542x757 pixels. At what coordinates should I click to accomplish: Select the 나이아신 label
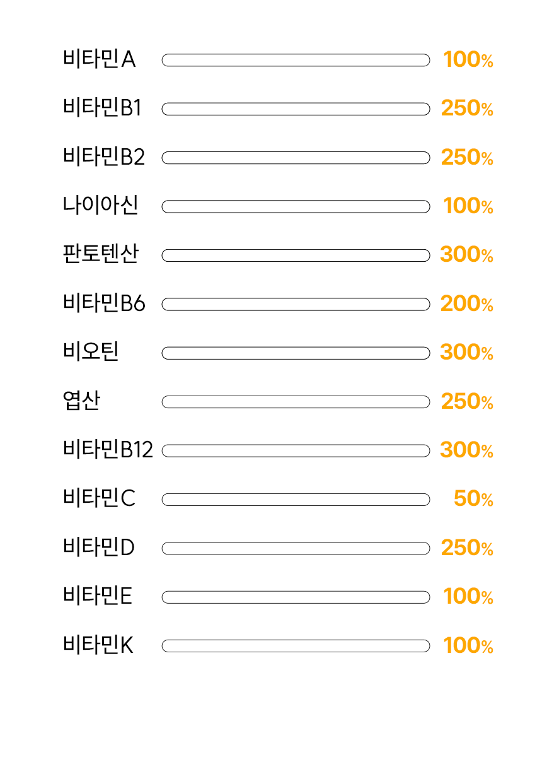(101, 206)
